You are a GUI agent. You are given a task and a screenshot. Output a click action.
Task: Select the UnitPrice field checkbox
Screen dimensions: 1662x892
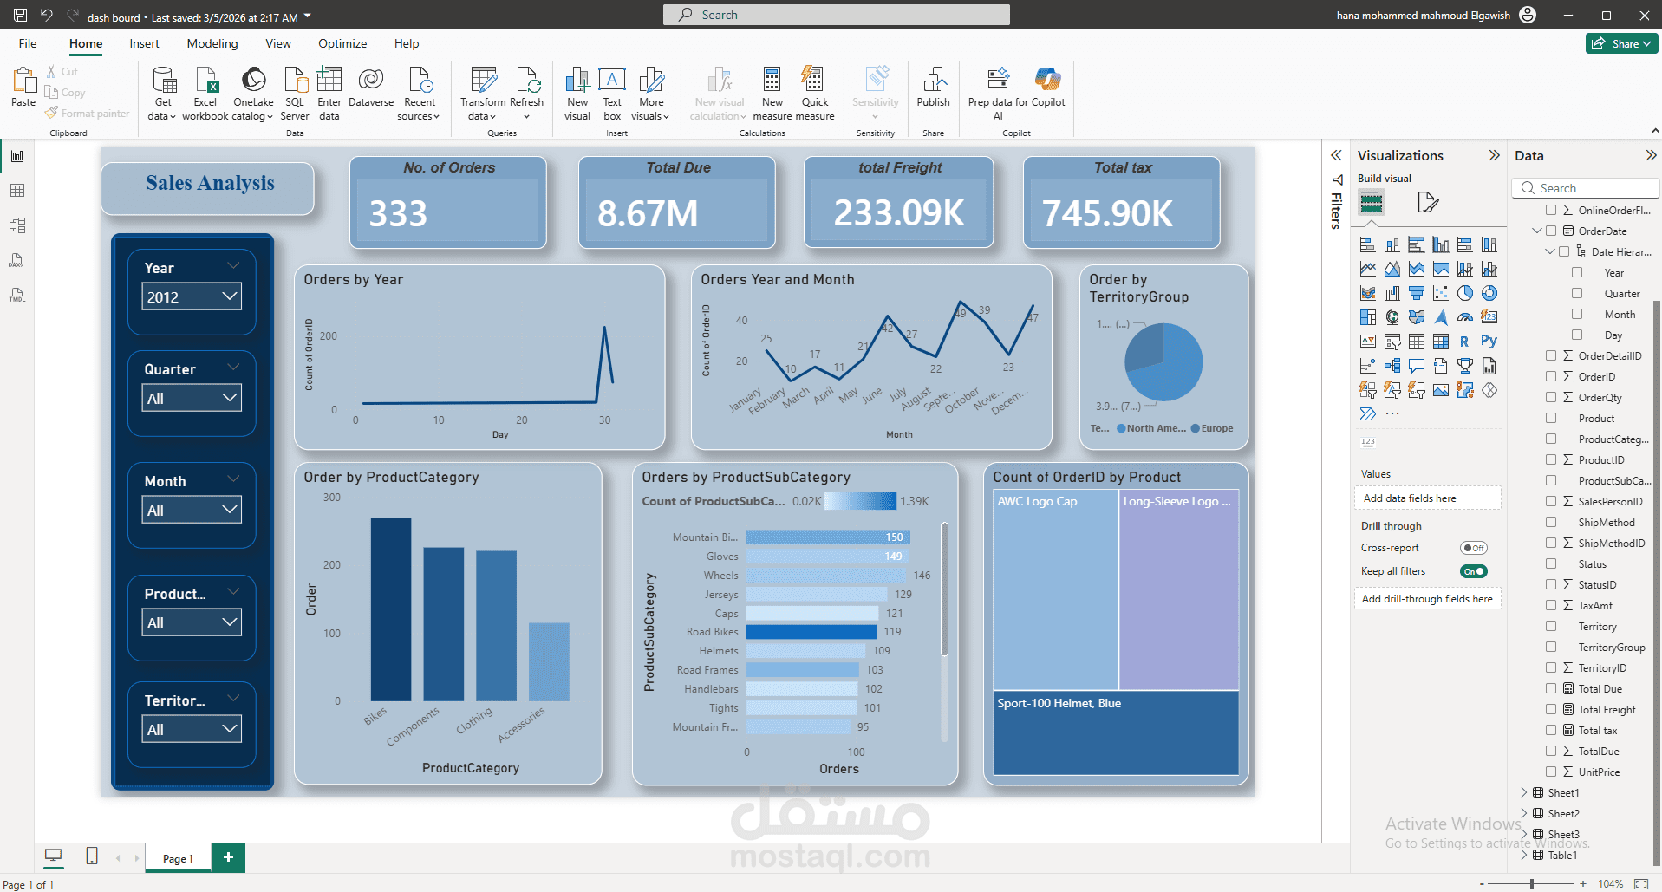click(x=1552, y=772)
